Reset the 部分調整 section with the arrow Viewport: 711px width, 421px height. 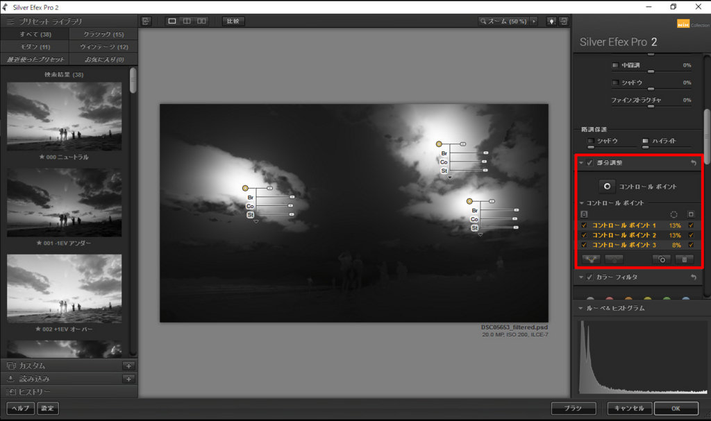tap(694, 163)
